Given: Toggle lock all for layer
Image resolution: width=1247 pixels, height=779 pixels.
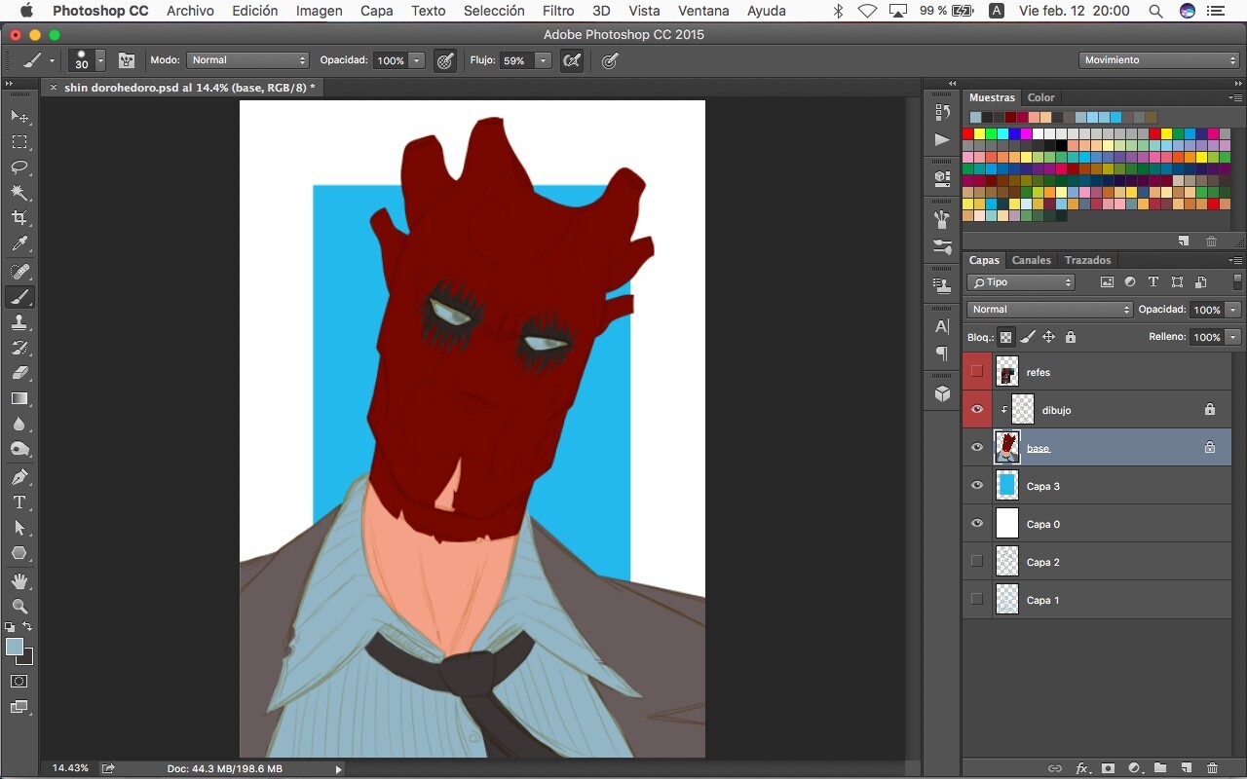Looking at the screenshot, I should (x=1071, y=338).
